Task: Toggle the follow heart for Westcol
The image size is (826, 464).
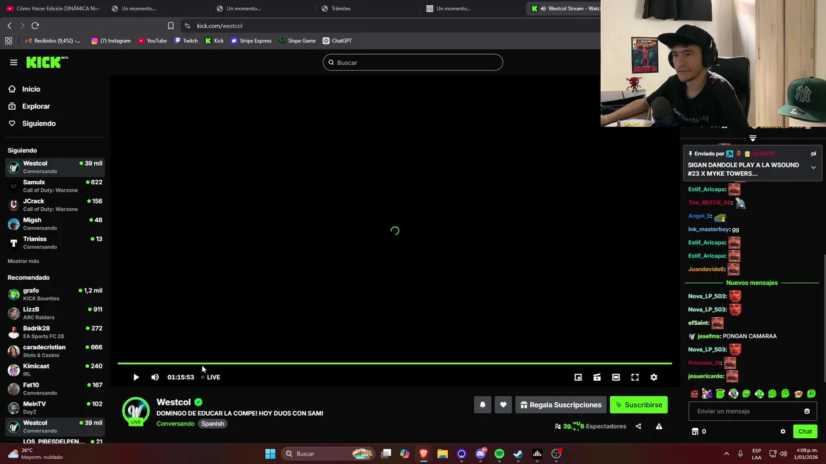Action: click(503, 405)
